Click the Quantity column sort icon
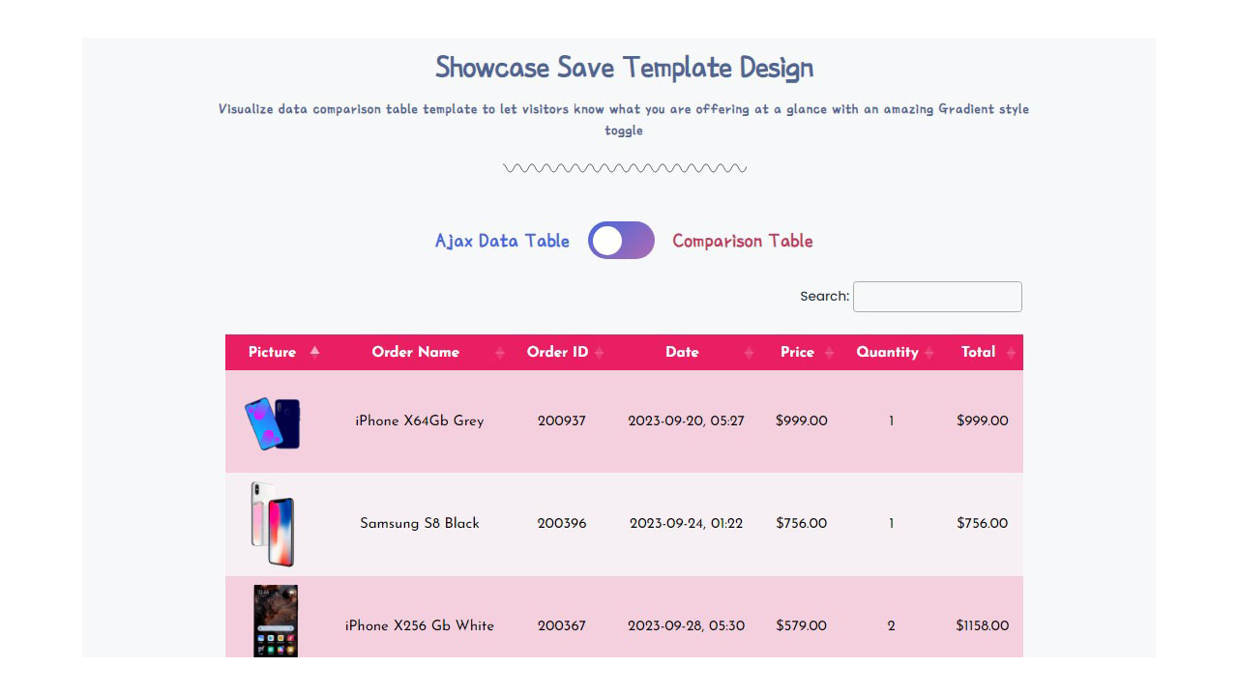1238x696 pixels. [928, 353]
